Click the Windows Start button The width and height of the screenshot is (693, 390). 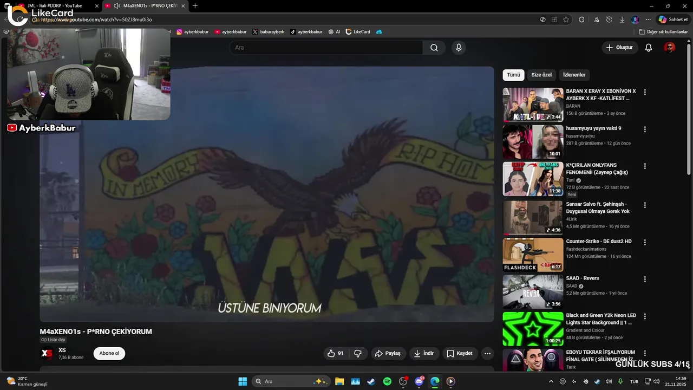(243, 381)
